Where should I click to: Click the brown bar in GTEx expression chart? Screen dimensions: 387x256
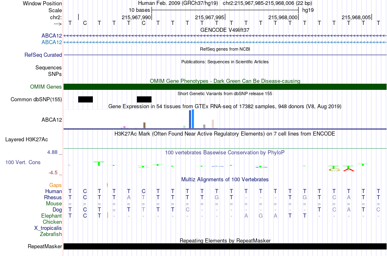[144, 125]
